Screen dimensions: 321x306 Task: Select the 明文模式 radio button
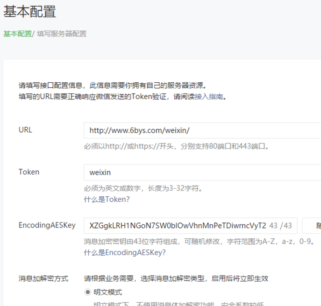[x=87, y=292]
